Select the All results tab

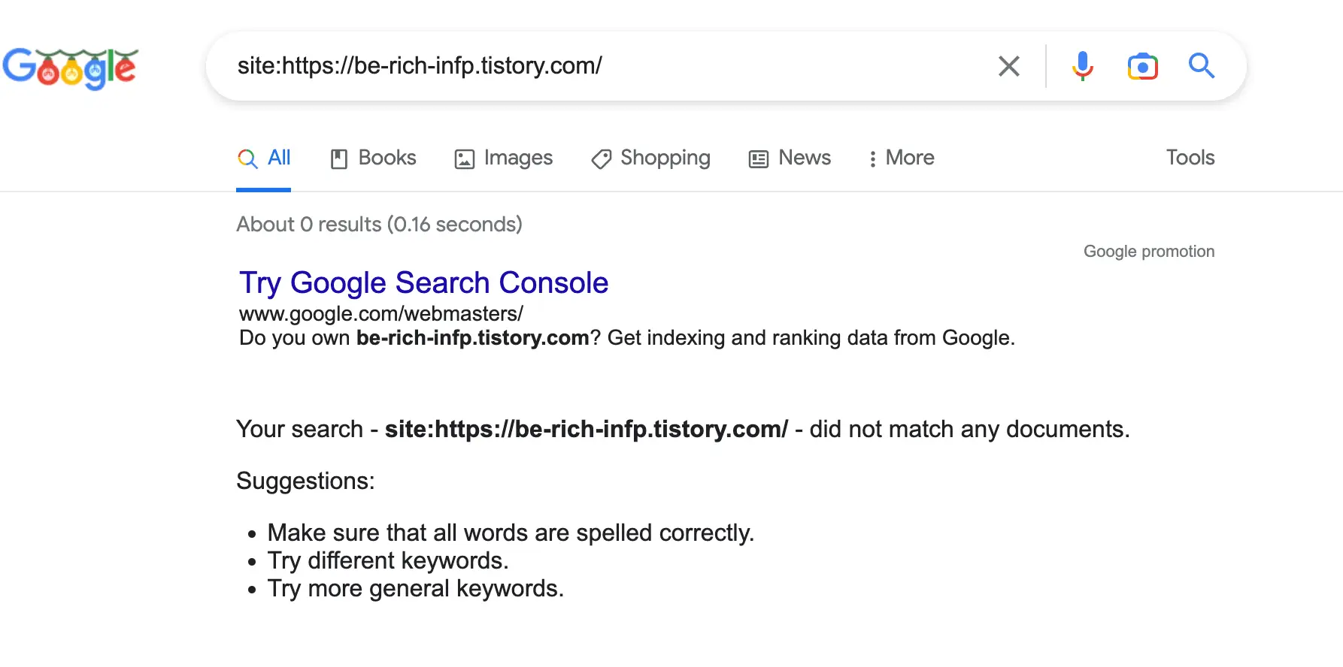pos(264,158)
